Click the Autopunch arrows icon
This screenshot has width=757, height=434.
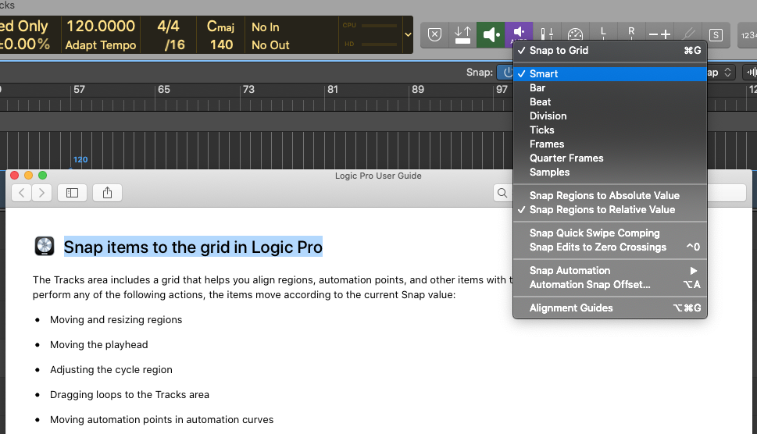tap(462, 34)
